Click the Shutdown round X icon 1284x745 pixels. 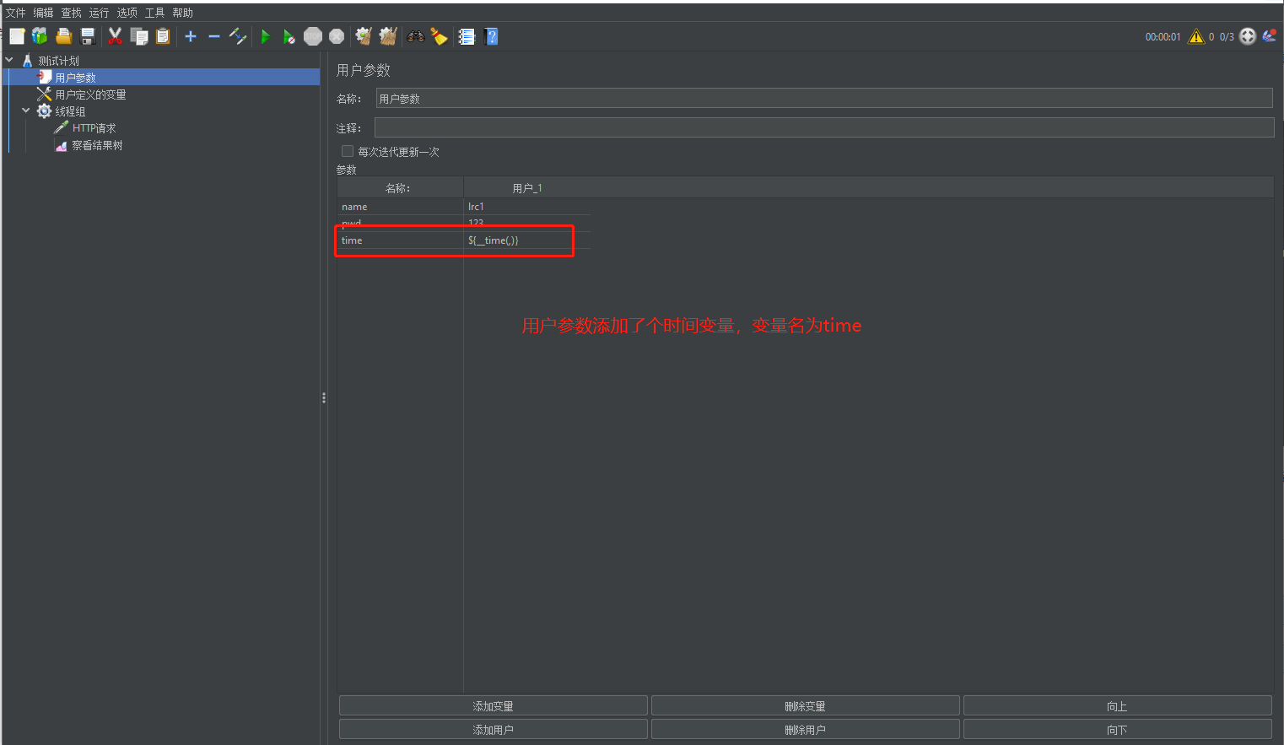[x=337, y=36]
